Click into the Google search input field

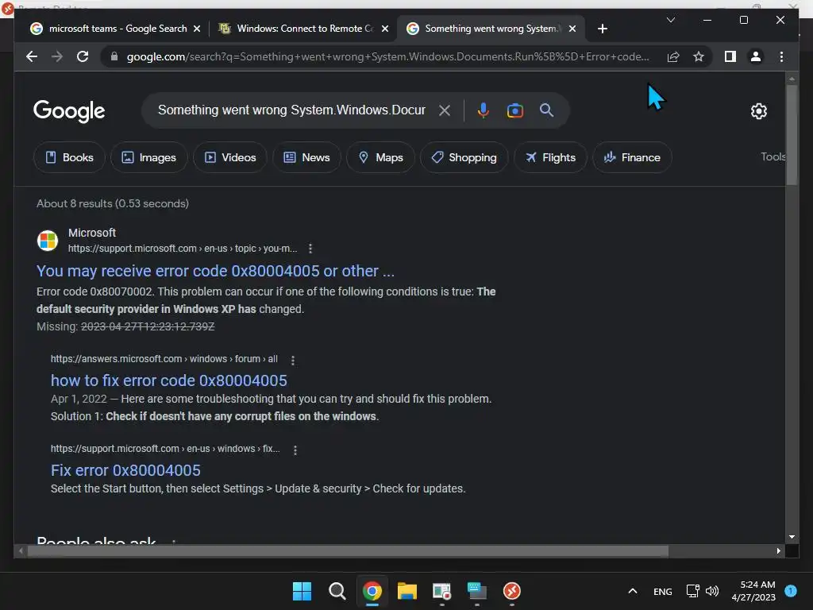pyautogui.click(x=291, y=110)
